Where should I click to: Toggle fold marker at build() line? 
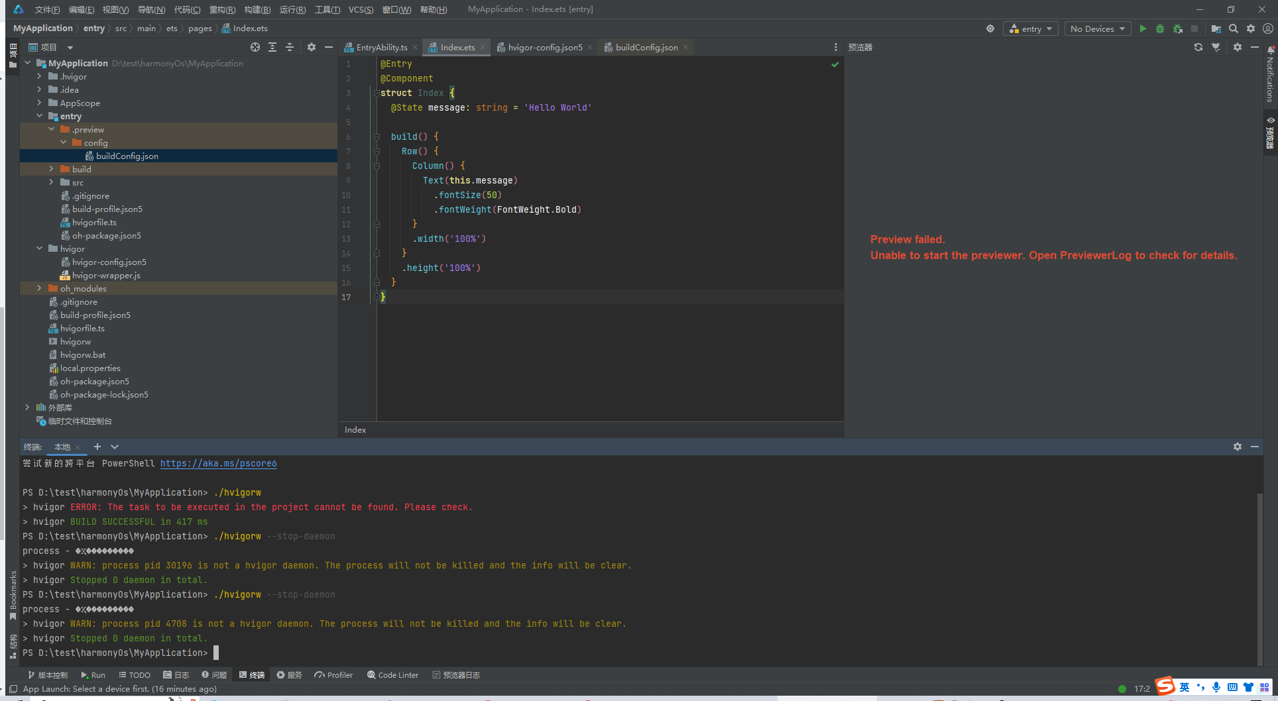[377, 136]
